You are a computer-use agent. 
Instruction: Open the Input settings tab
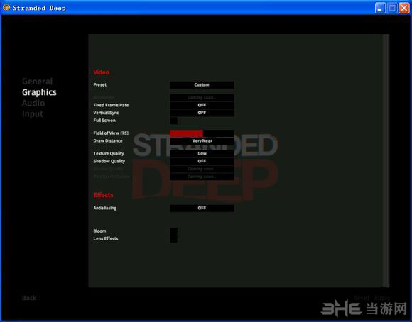tap(33, 114)
